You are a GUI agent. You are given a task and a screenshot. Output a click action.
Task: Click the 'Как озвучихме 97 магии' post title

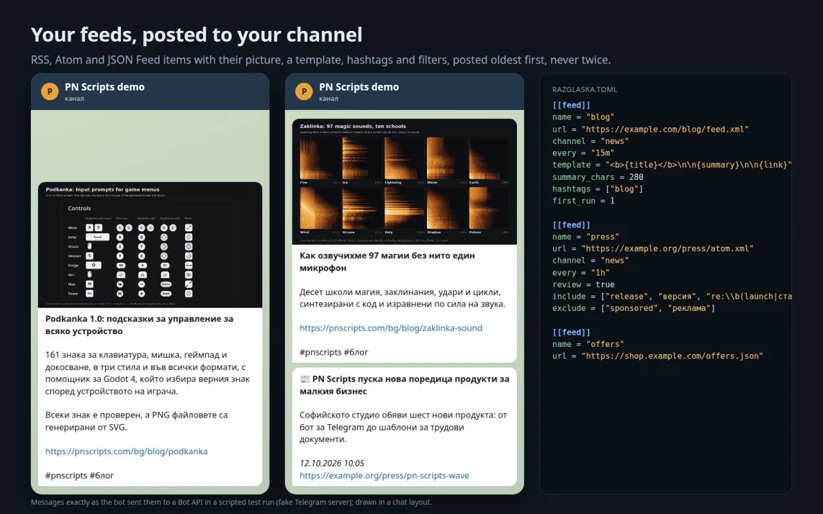[388, 261]
